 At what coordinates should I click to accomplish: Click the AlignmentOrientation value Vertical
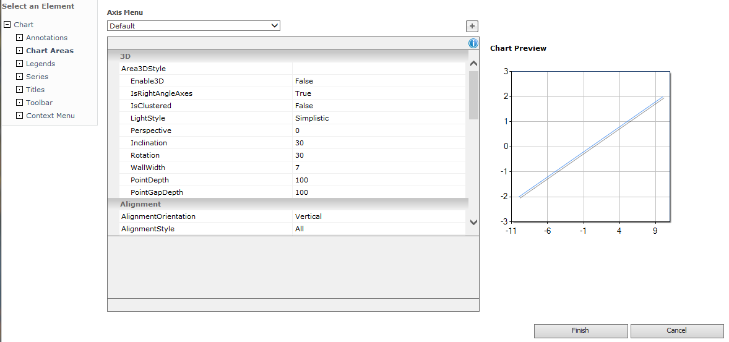coord(308,216)
